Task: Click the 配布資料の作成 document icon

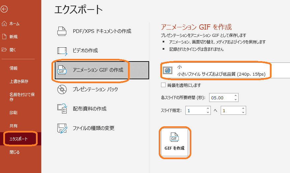Action: tap(62, 109)
